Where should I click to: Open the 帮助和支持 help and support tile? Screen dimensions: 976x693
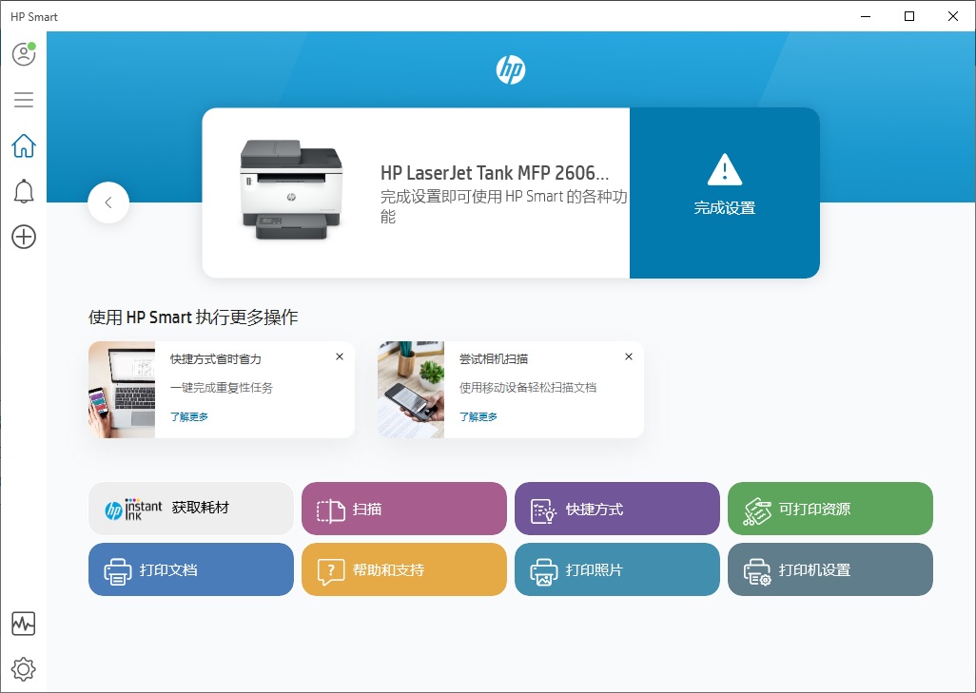tap(403, 569)
